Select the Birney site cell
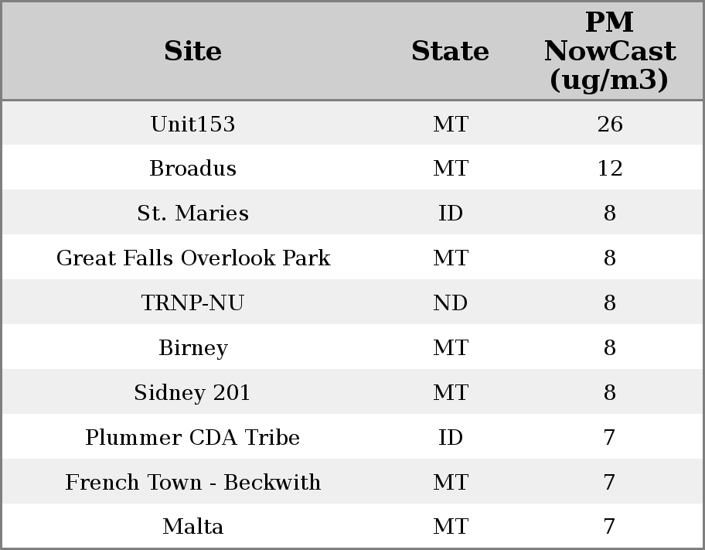The height and width of the screenshot is (550, 705). click(192, 348)
